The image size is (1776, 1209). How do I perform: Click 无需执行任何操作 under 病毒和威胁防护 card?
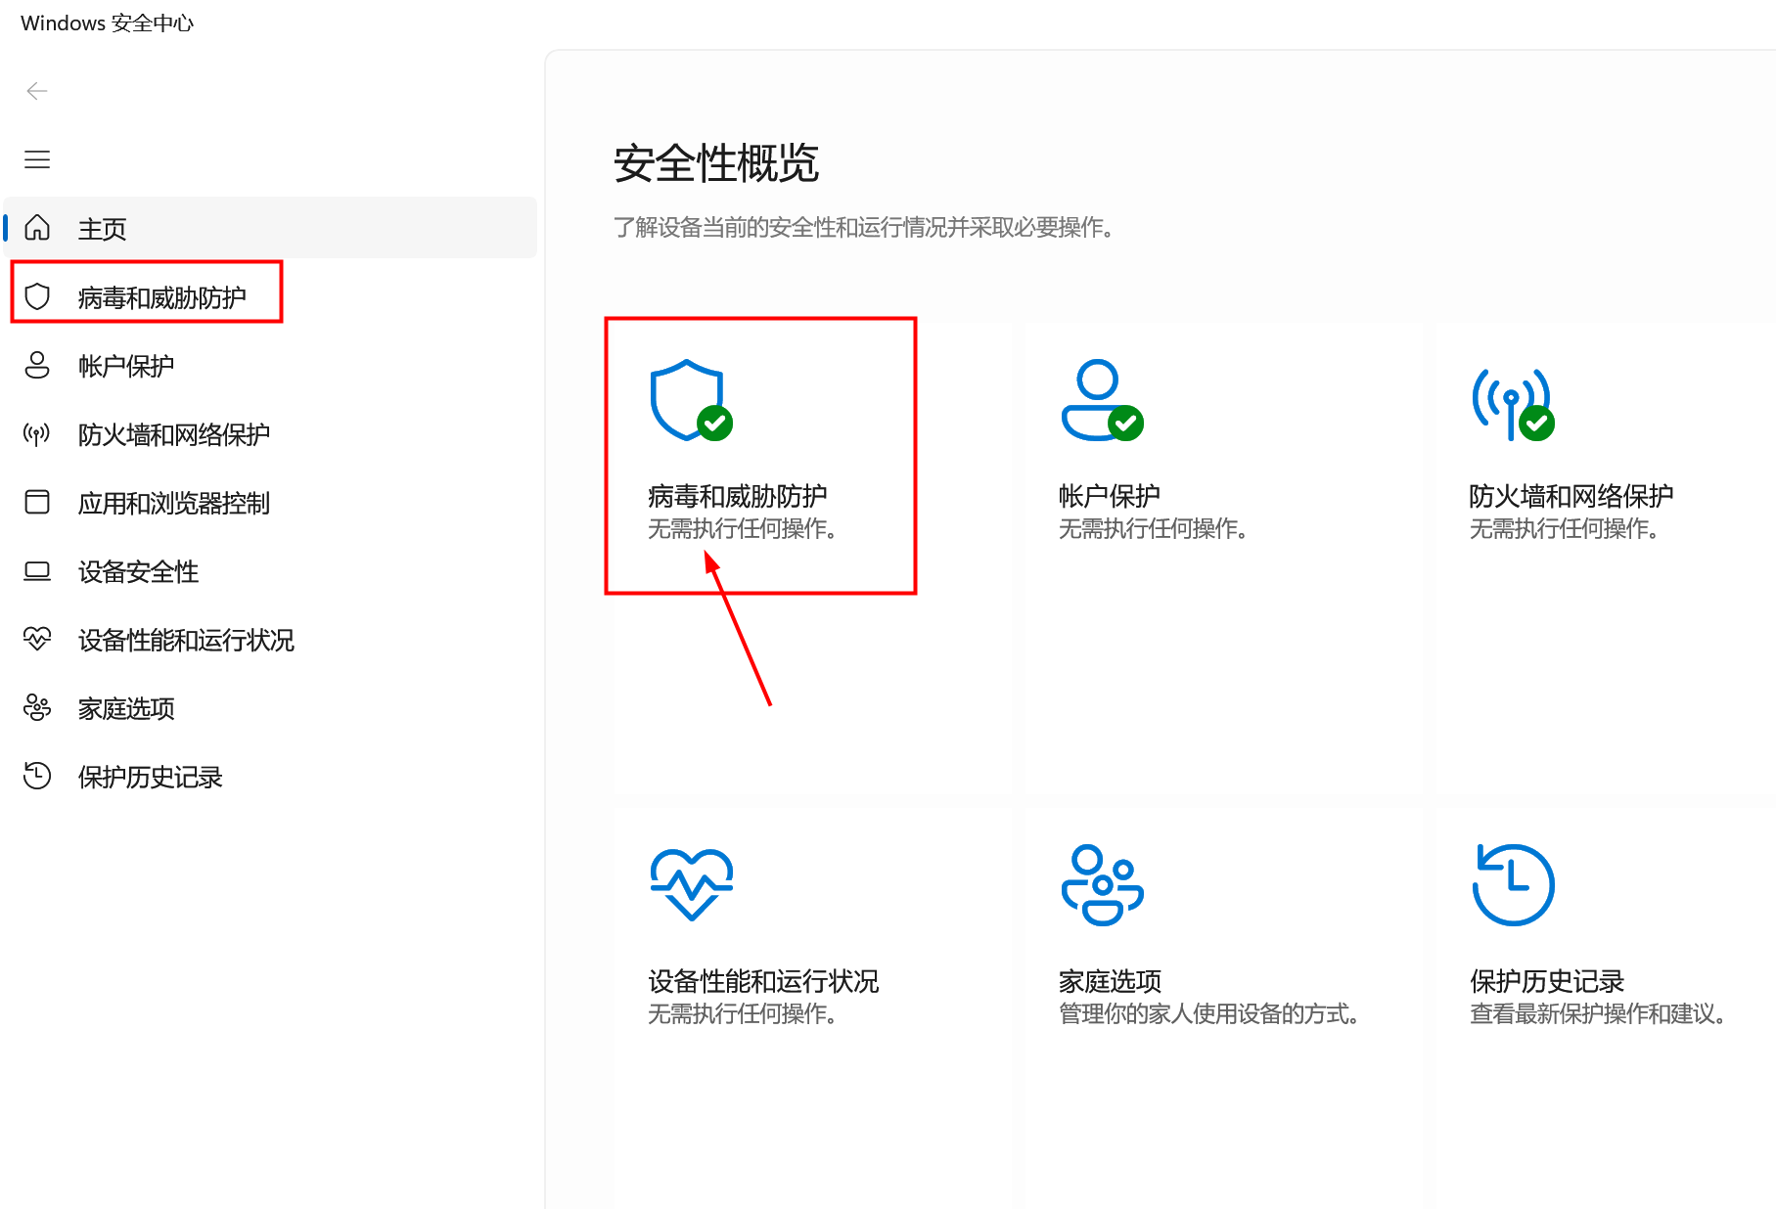[x=742, y=528]
